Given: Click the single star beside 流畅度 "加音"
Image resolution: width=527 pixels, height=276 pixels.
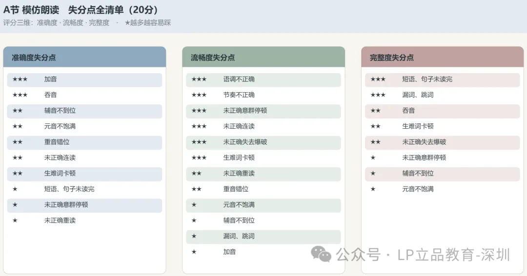Looking at the screenshot, I should (194, 252).
